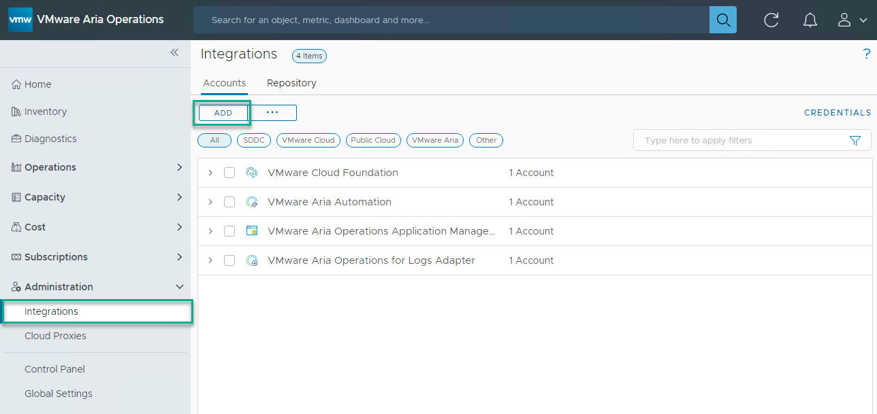The image size is (877, 414).
Task: Select the VMware Cloud Foundation row checkbox
Action: click(229, 172)
